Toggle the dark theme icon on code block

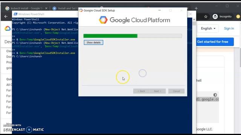tap(215, 95)
